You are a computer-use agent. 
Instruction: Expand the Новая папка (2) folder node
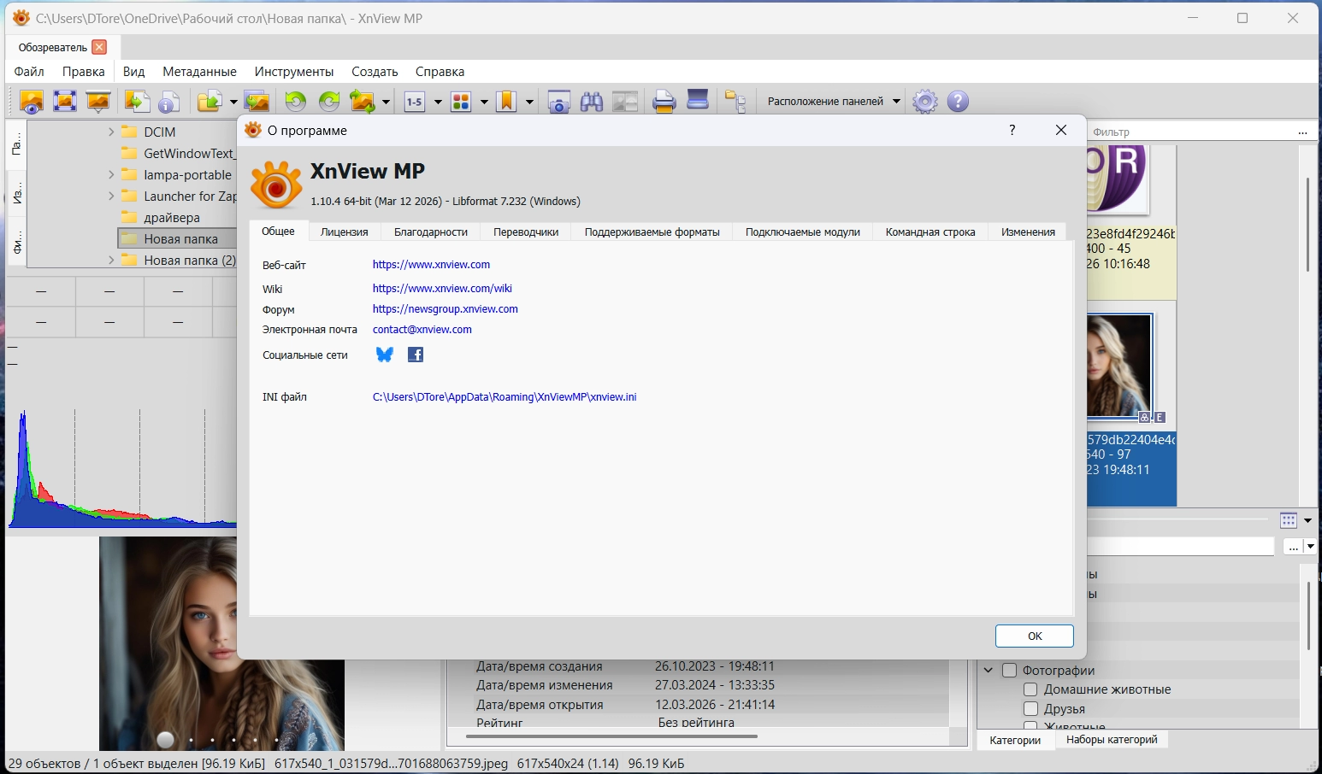pos(111,260)
